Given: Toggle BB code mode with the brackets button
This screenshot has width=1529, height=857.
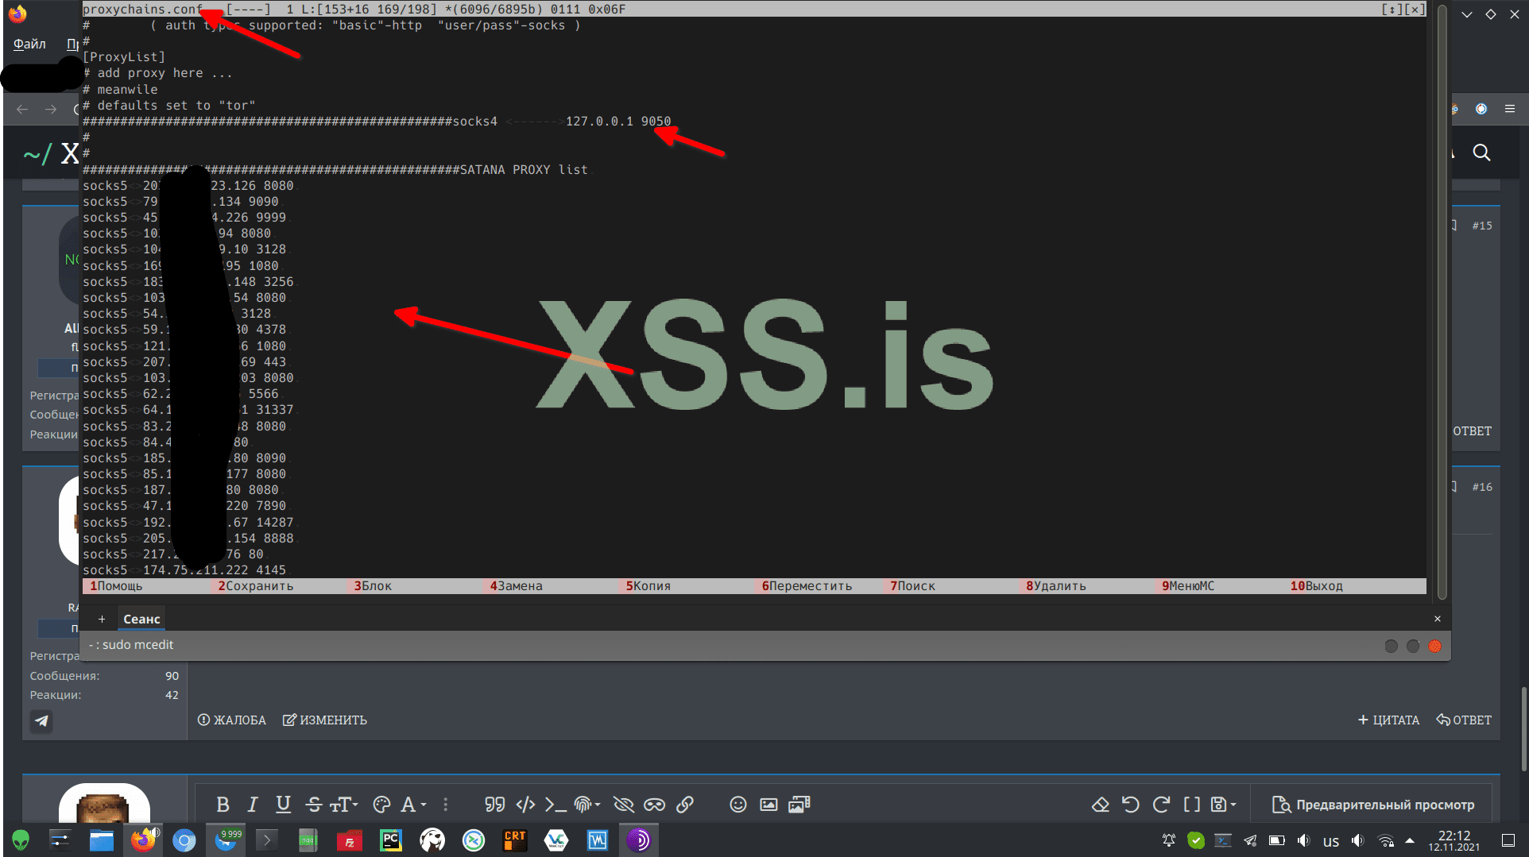Looking at the screenshot, I should [x=1191, y=805].
